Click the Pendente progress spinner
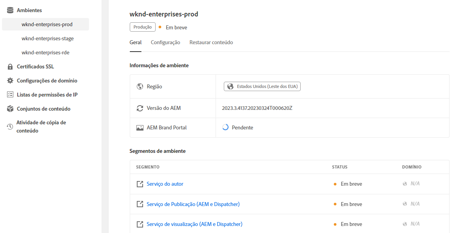 (225, 127)
